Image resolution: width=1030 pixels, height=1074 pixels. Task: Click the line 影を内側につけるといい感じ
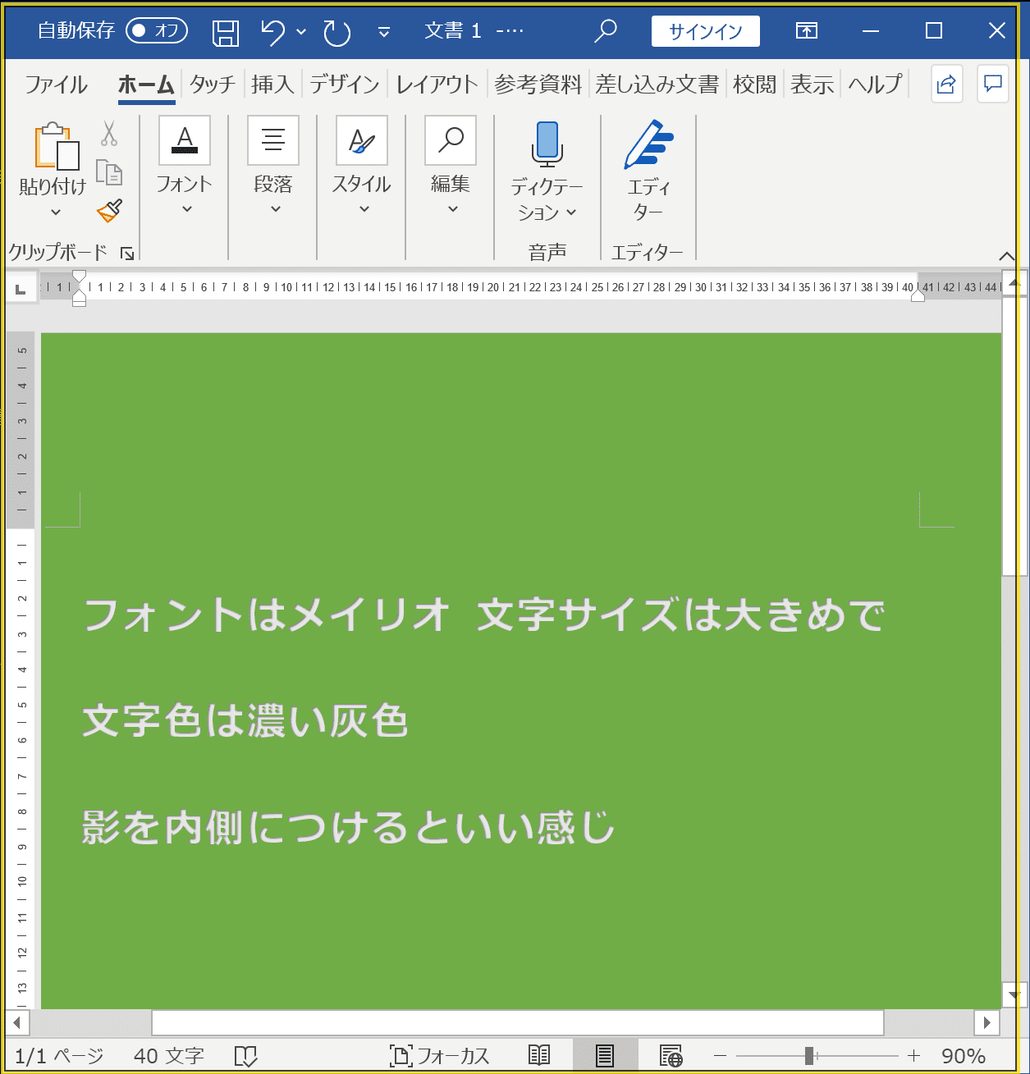tap(348, 827)
